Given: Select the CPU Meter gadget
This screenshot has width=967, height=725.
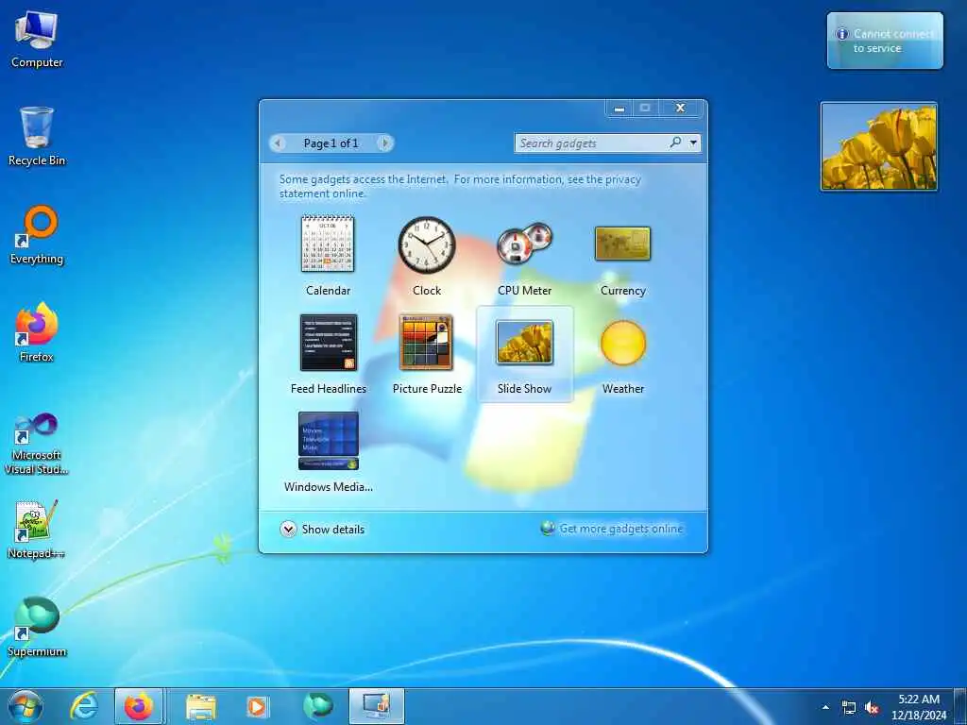Looking at the screenshot, I should 524,256.
